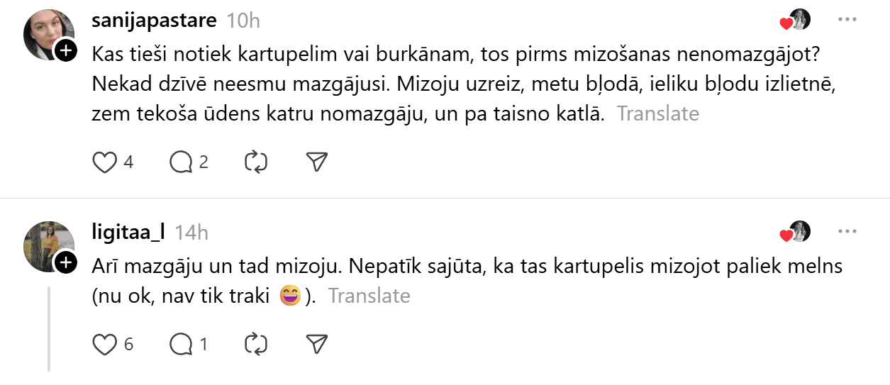Follow sanijapastare using plus badge
The width and height of the screenshot is (890, 385).
coord(65,50)
